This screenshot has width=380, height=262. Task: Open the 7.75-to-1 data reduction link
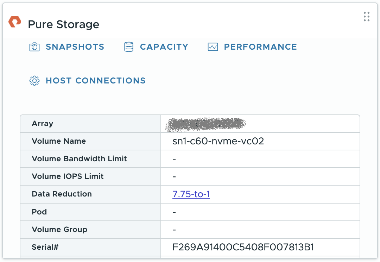point(191,194)
